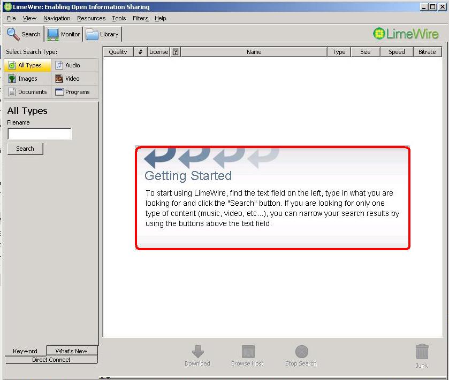Select the Audio search type
The height and width of the screenshot is (380, 449).
coord(75,65)
